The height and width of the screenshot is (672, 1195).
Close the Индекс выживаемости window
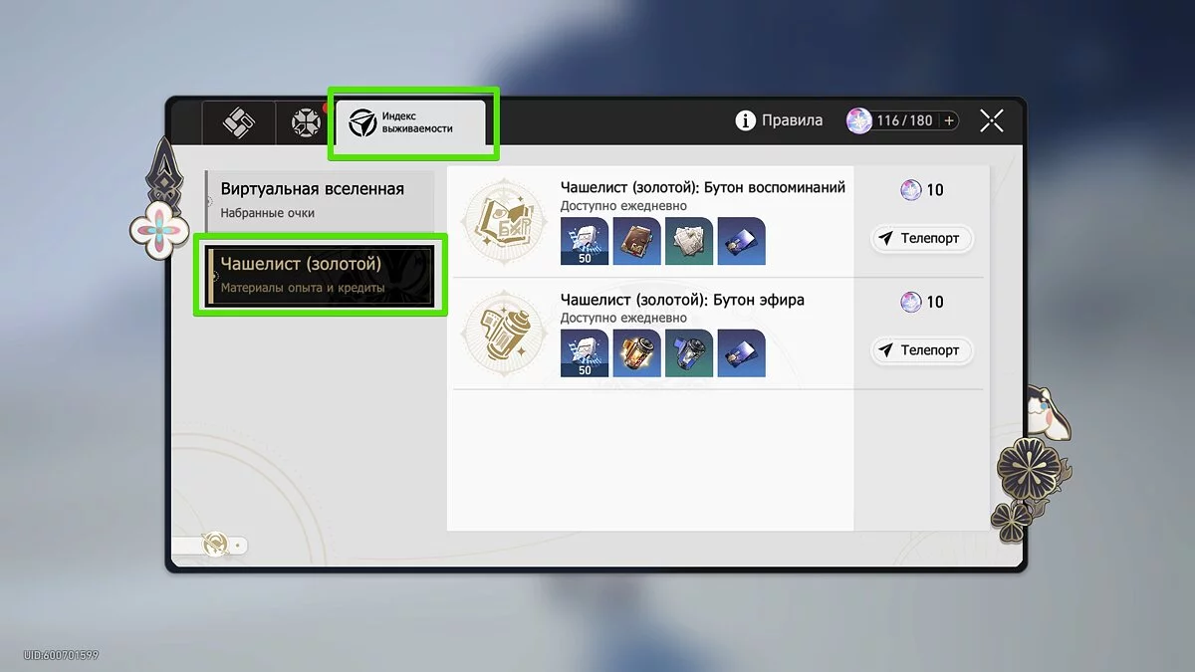point(991,121)
